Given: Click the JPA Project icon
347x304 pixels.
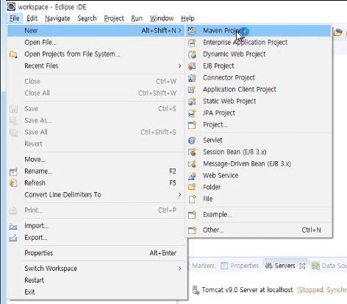Looking at the screenshot, I should pyautogui.click(x=192, y=113).
